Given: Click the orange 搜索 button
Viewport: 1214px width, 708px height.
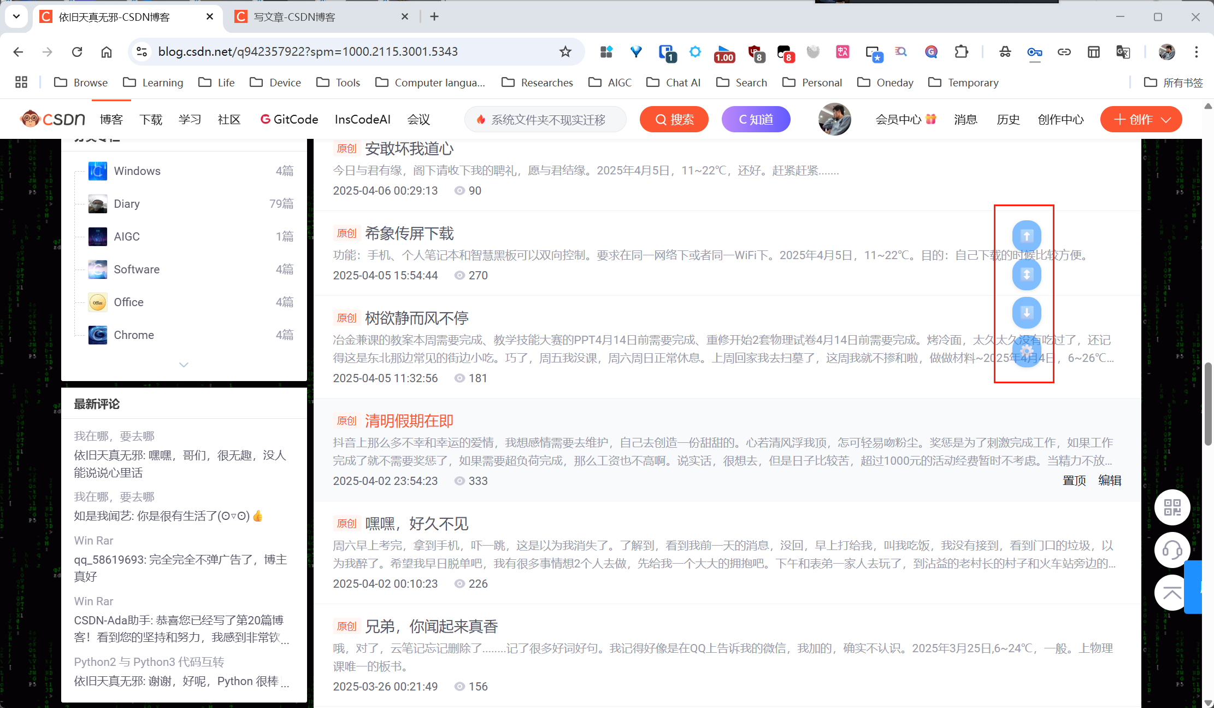Looking at the screenshot, I should (x=674, y=119).
